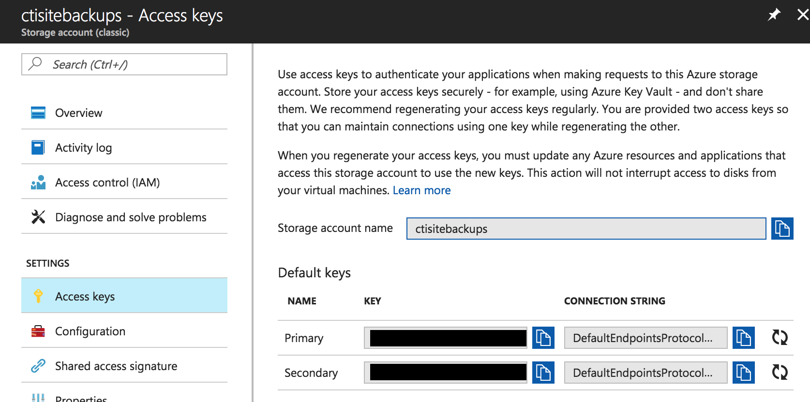
Task: Open Shared access signature
Action: click(x=124, y=366)
